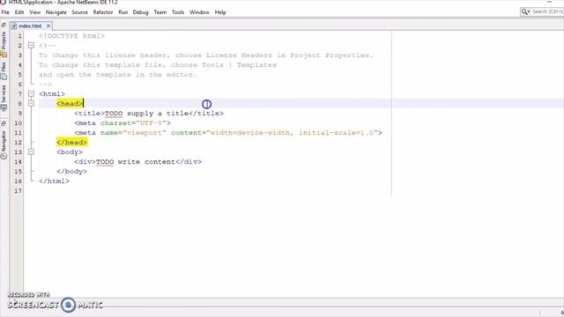564x317 pixels.
Task: Click the opening html tag on line 7
Action: [52, 94]
